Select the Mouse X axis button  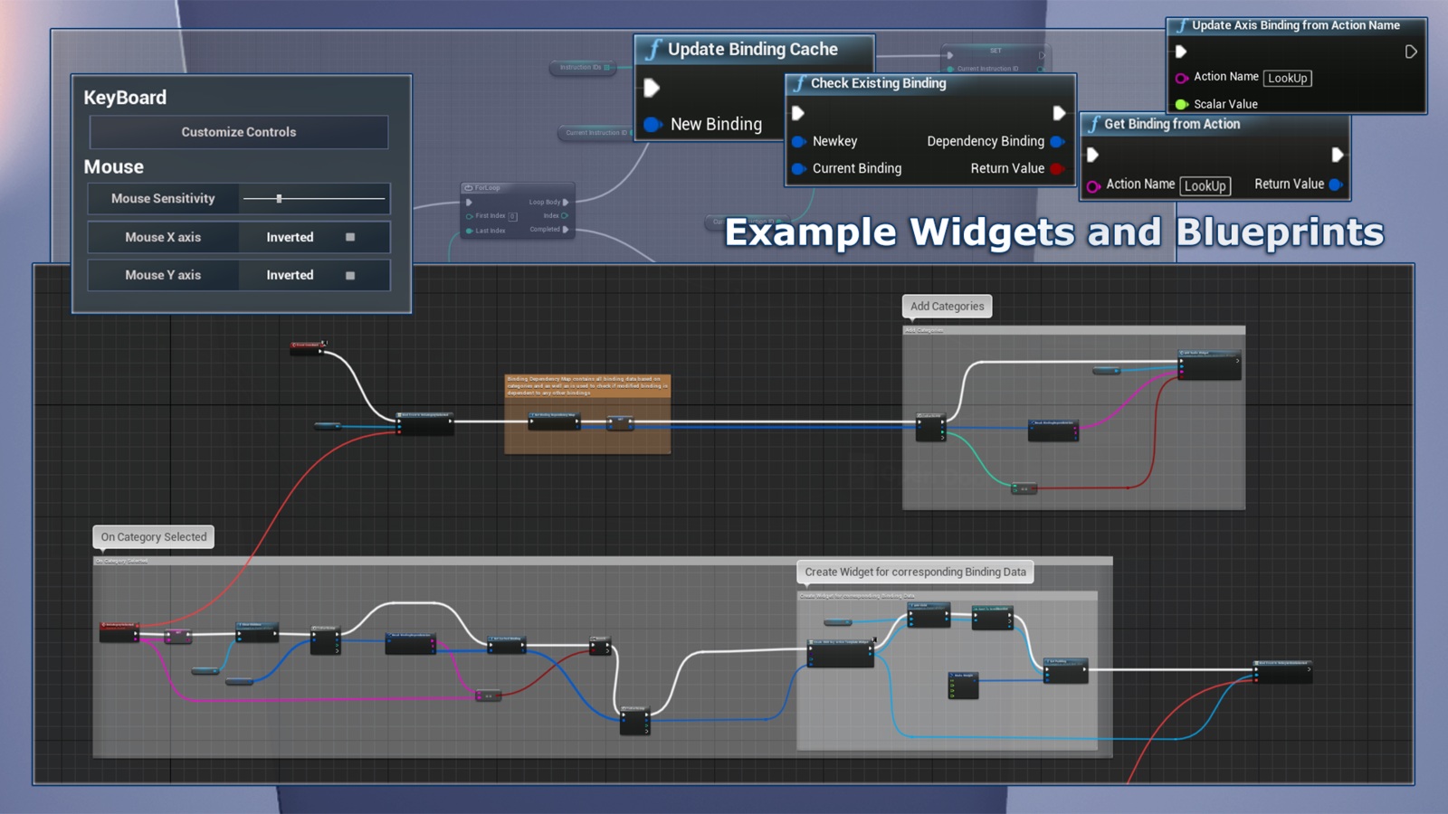(x=162, y=237)
